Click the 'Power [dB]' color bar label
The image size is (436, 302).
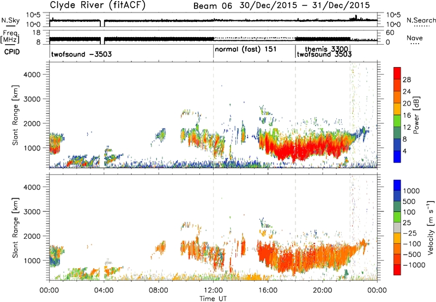[416, 115]
